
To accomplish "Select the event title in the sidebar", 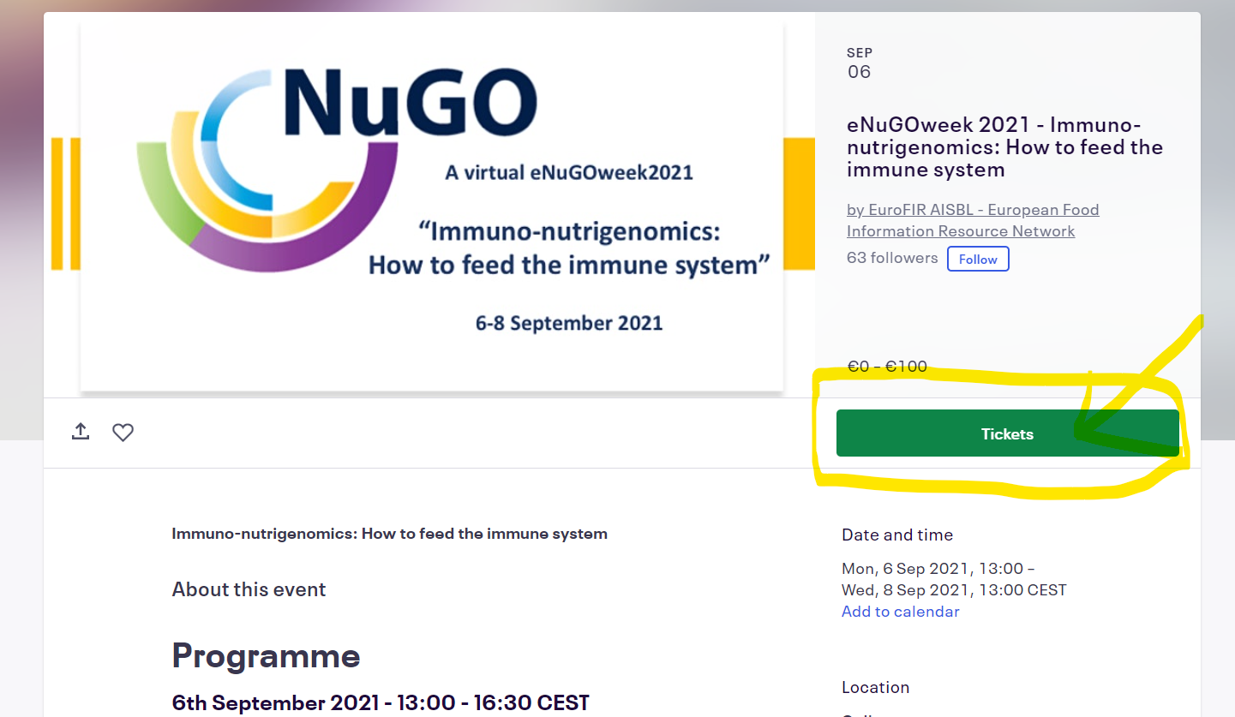I will click(1004, 147).
